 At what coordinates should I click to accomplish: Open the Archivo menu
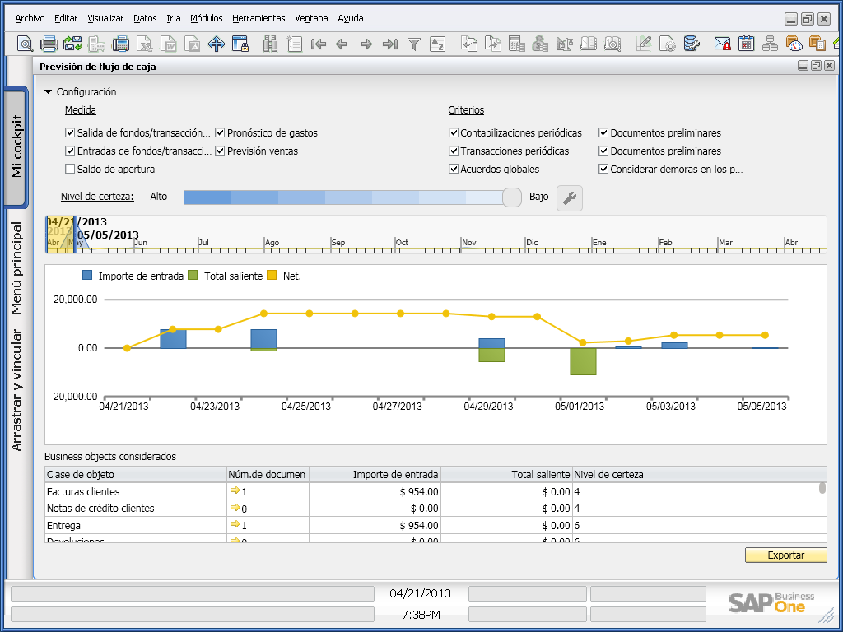pyautogui.click(x=30, y=18)
